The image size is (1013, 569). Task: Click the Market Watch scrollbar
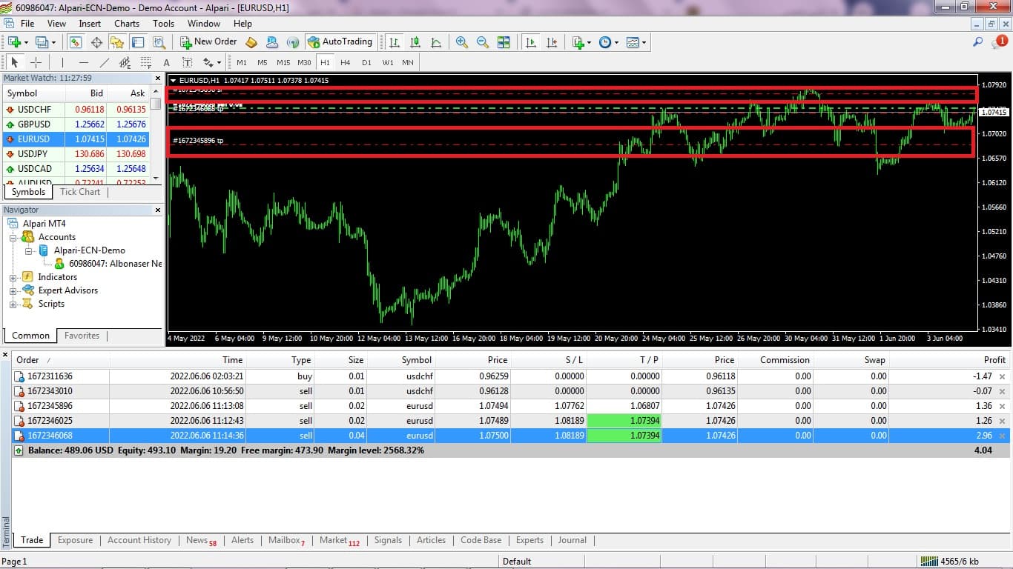click(x=156, y=134)
